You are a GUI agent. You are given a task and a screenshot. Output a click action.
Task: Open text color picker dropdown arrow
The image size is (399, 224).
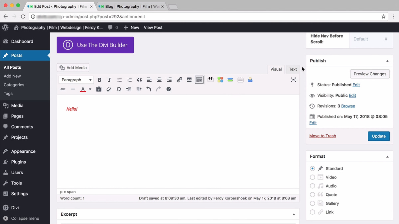coord(90,89)
